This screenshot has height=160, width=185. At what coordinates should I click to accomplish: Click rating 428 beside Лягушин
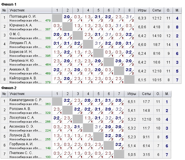[x=48, y=47]
